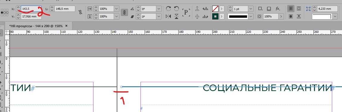Viewport: 342px width, 112px height.
Task: Click the shear angle stepper arrows
Action: (138, 17)
